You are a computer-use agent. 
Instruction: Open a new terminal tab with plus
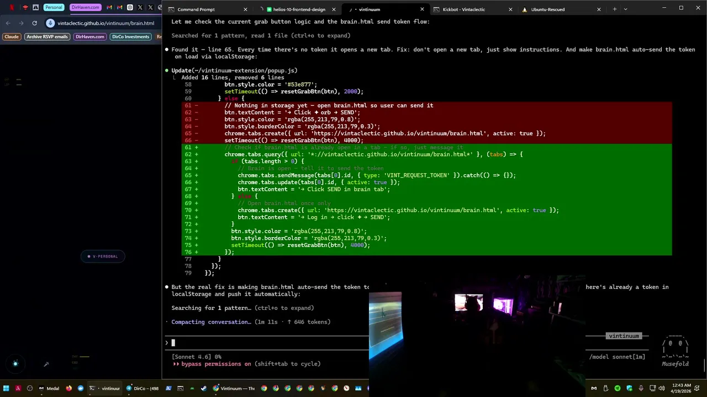pos(614,9)
